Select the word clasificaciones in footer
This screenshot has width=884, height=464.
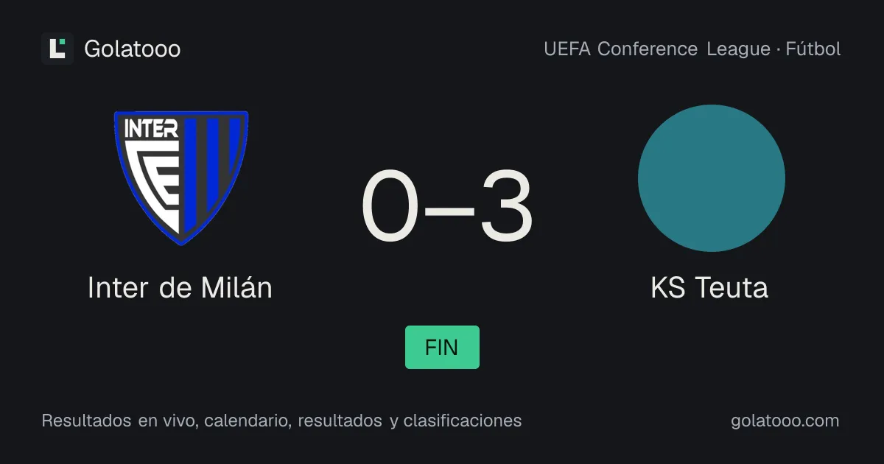pos(463,421)
